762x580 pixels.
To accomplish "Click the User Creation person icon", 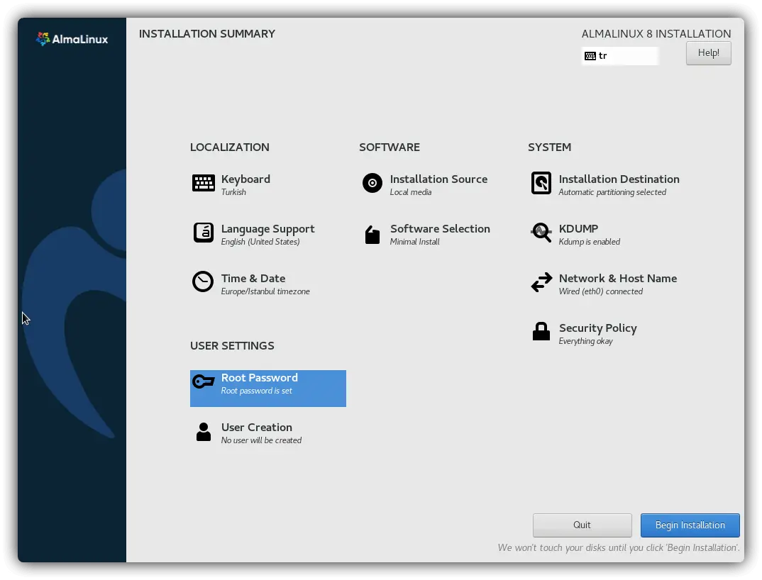I will tap(203, 431).
